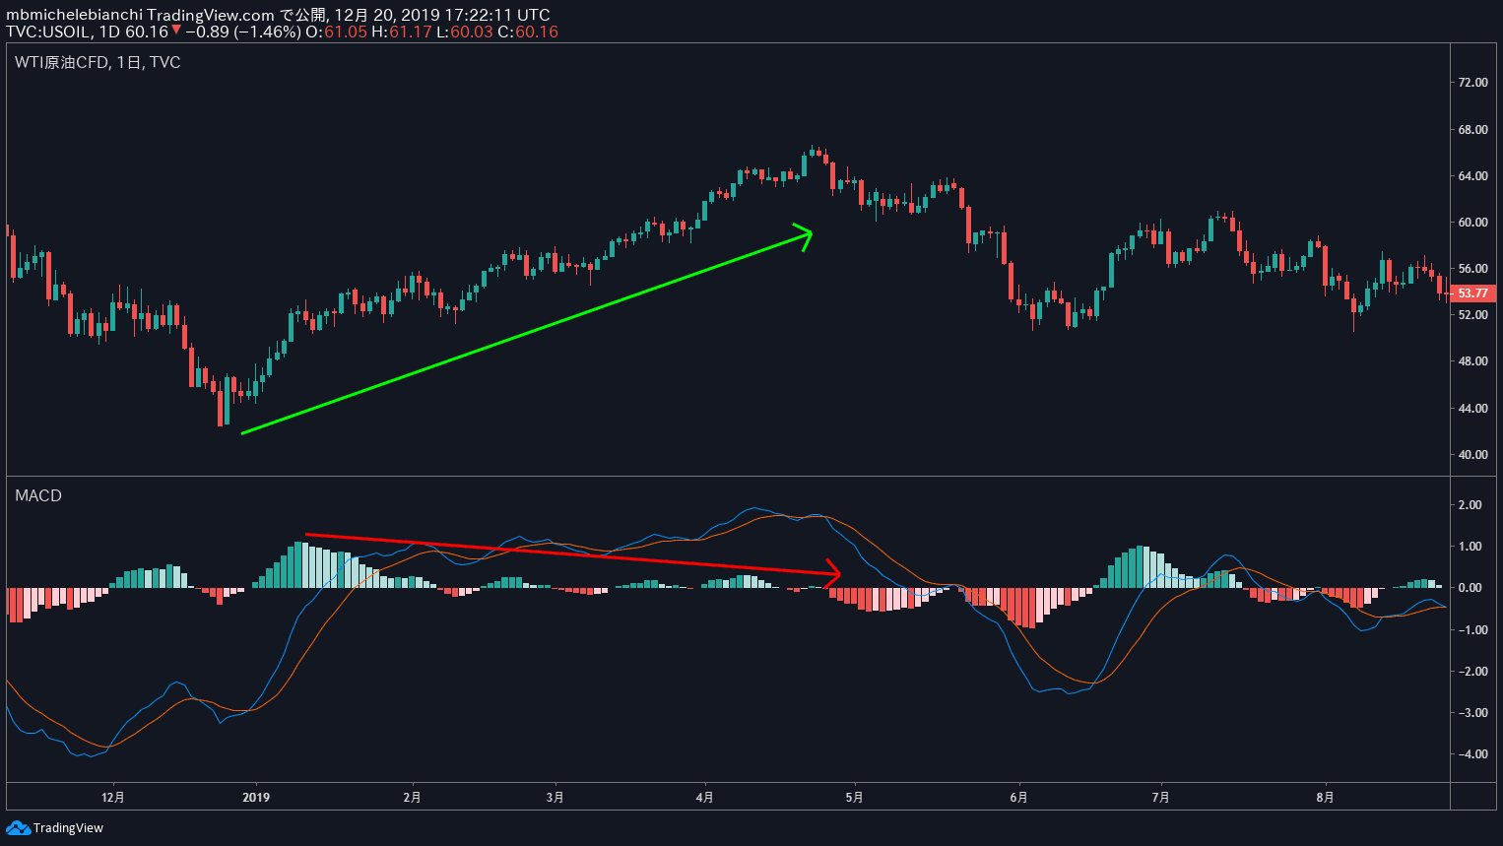Pick the 8月 label on time axis
Image resolution: width=1503 pixels, height=846 pixels.
click(x=1326, y=797)
